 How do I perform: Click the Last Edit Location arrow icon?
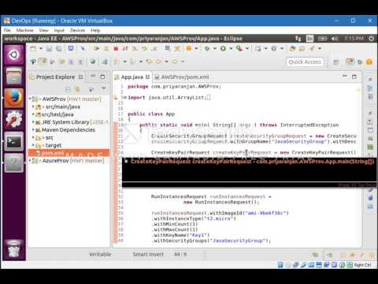(149, 62)
